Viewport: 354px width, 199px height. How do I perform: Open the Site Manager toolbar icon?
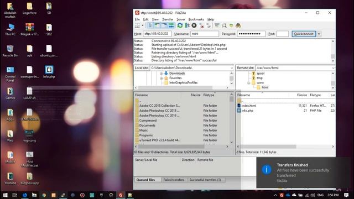coord(137,25)
